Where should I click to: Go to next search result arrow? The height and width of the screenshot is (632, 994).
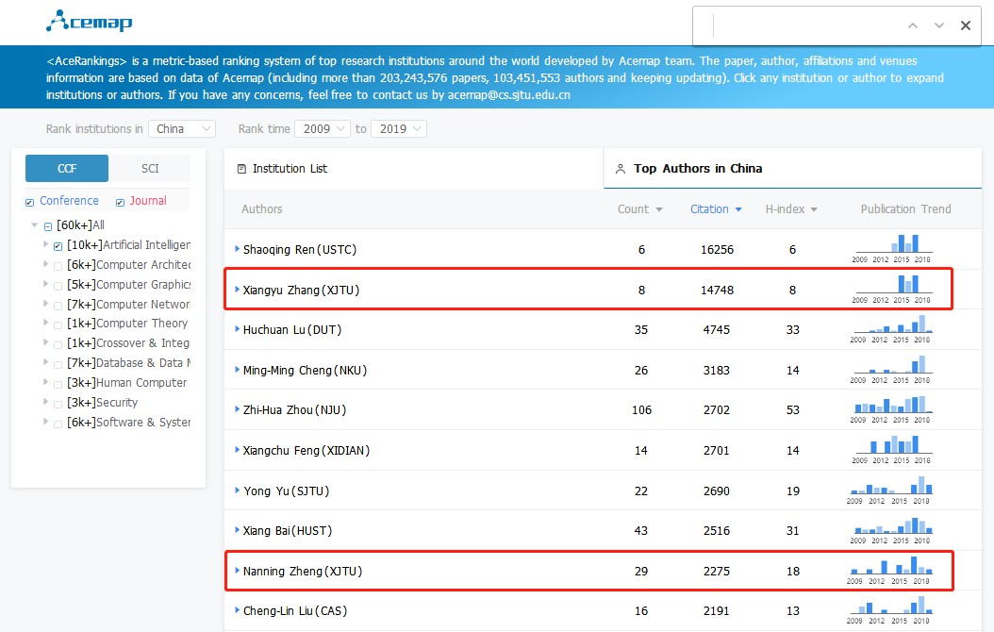[x=938, y=25]
